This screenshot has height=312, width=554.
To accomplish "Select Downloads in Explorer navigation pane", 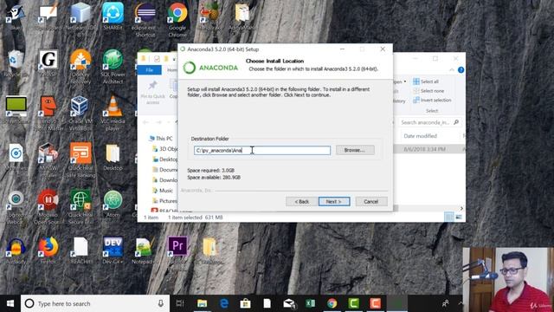I will tap(165, 180).
